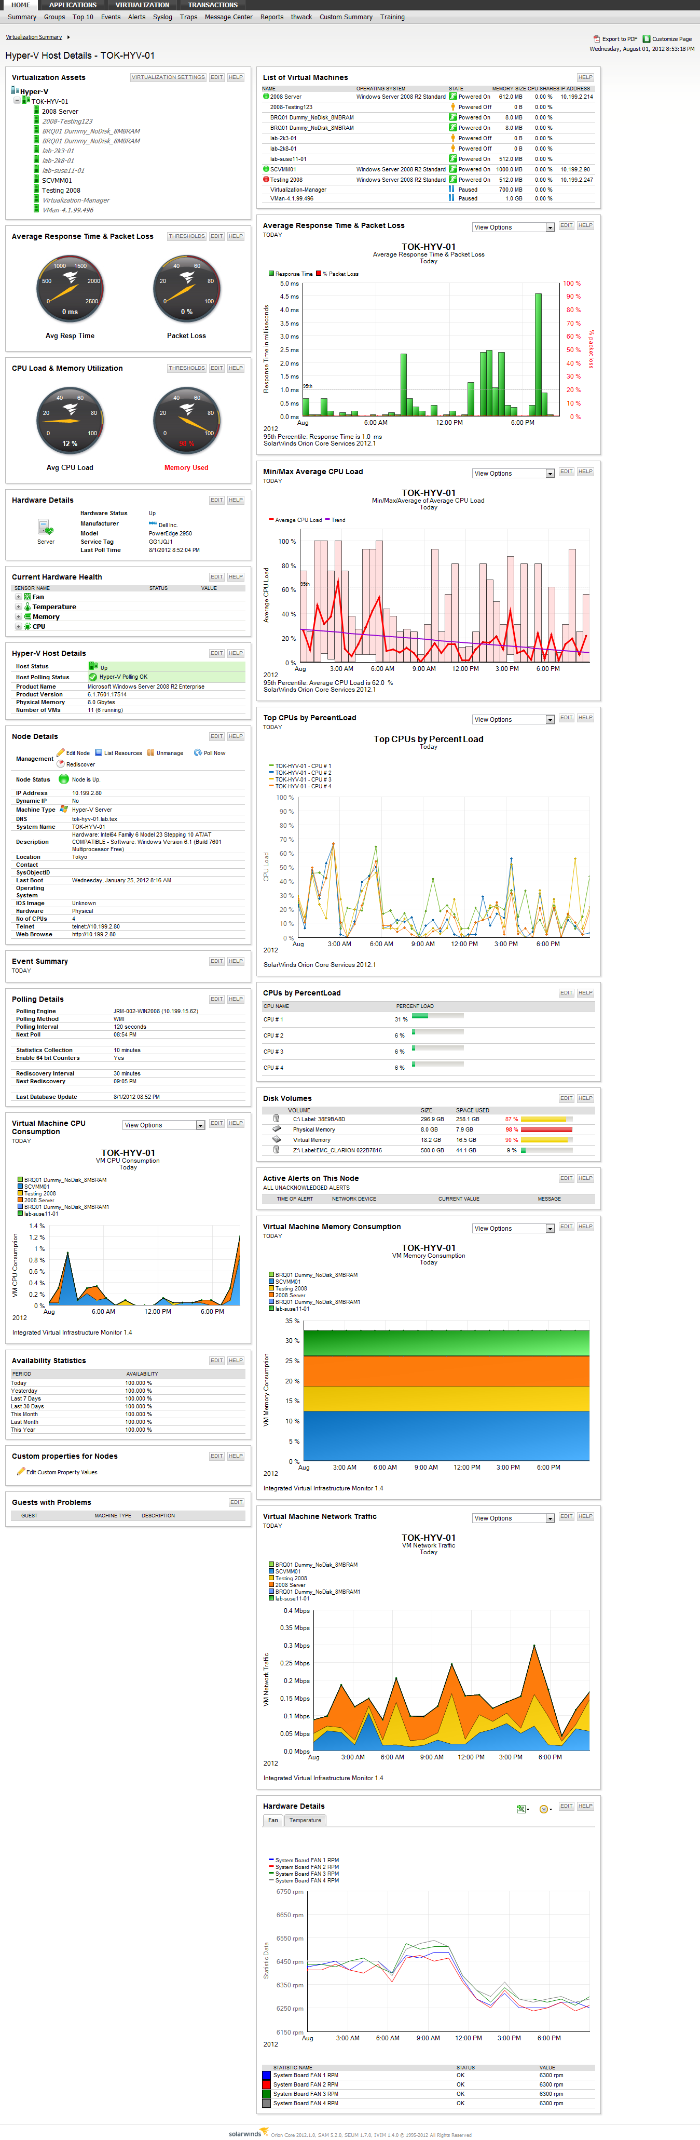The image size is (700, 2140).
Task: Open Message Center menu item
Action: point(228,17)
